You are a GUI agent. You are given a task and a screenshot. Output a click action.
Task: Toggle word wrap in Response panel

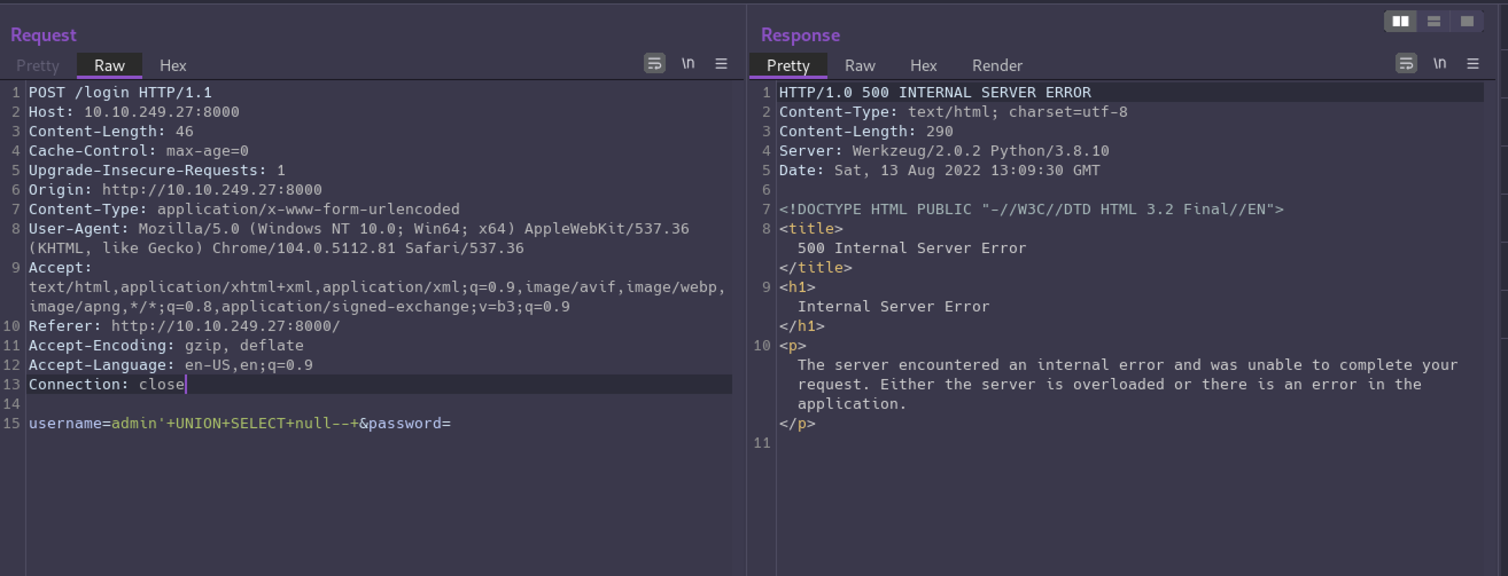pos(1405,63)
